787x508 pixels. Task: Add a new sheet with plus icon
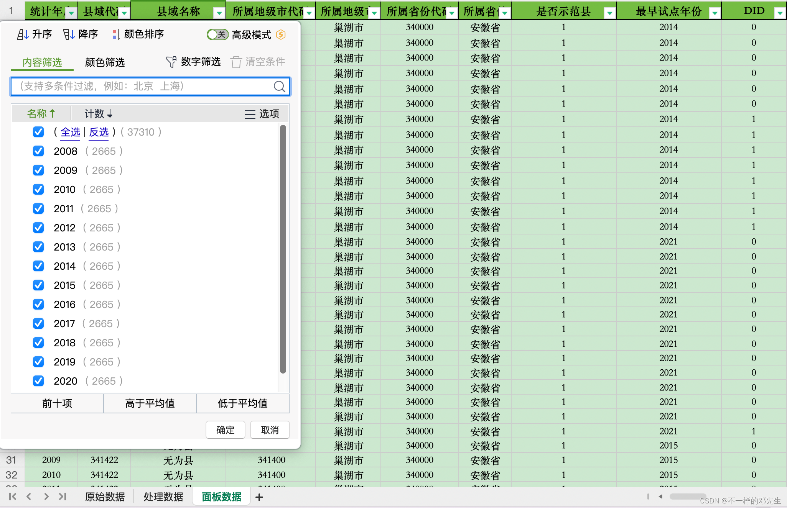(x=259, y=497)
